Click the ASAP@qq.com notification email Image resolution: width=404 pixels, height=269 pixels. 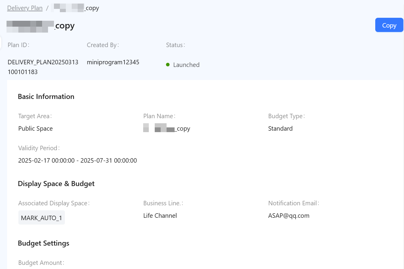coord(288,216)
